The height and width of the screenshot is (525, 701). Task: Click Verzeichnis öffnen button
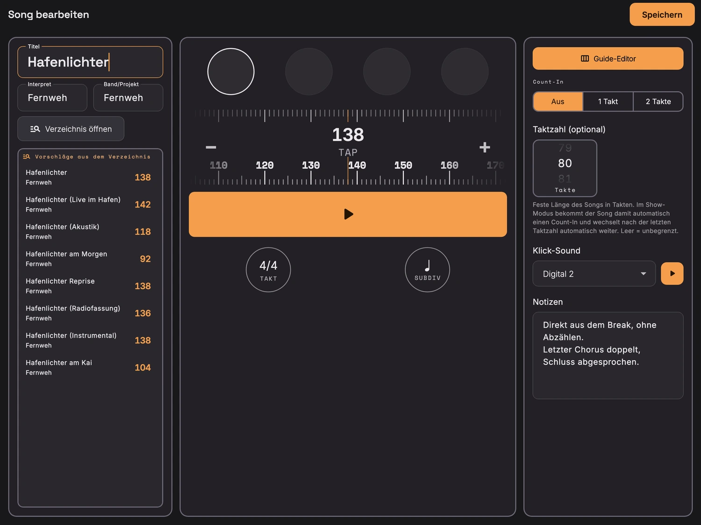coord(71,129)
